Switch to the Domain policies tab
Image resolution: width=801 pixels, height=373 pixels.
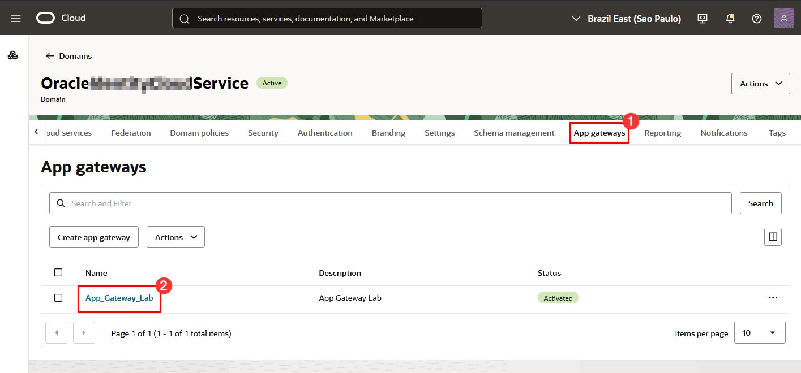click(x=199, y=133)
